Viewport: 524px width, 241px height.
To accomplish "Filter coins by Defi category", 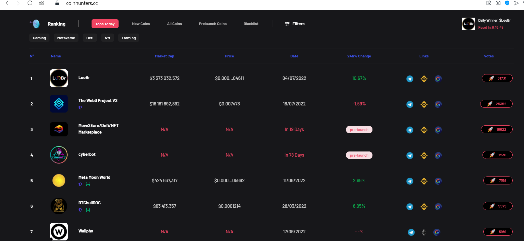I will click(90, 38).
